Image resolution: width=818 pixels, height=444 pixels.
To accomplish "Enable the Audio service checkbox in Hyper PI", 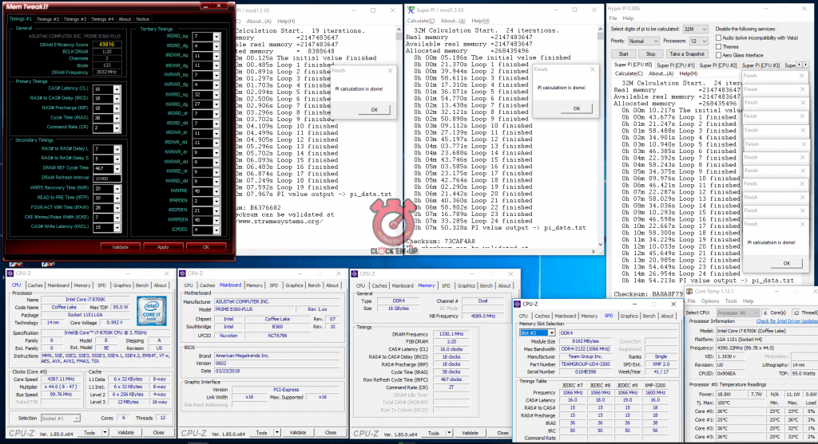I will (718, 37).
